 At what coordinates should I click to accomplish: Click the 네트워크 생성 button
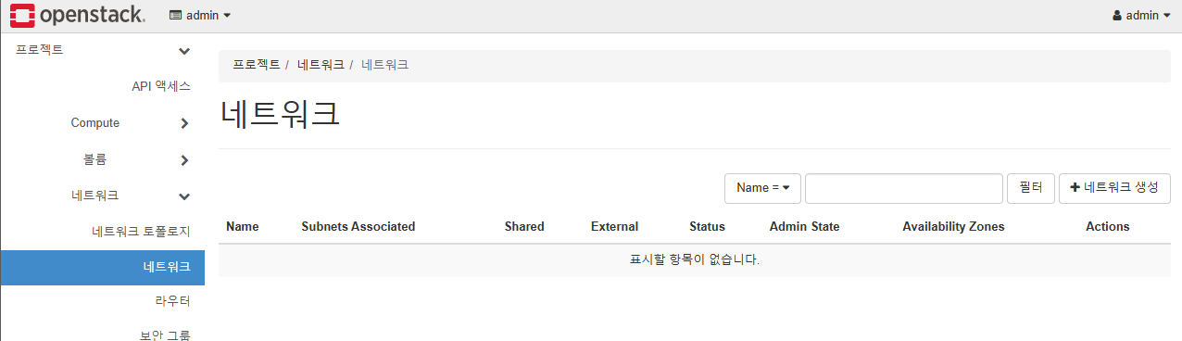point(1114,187)
